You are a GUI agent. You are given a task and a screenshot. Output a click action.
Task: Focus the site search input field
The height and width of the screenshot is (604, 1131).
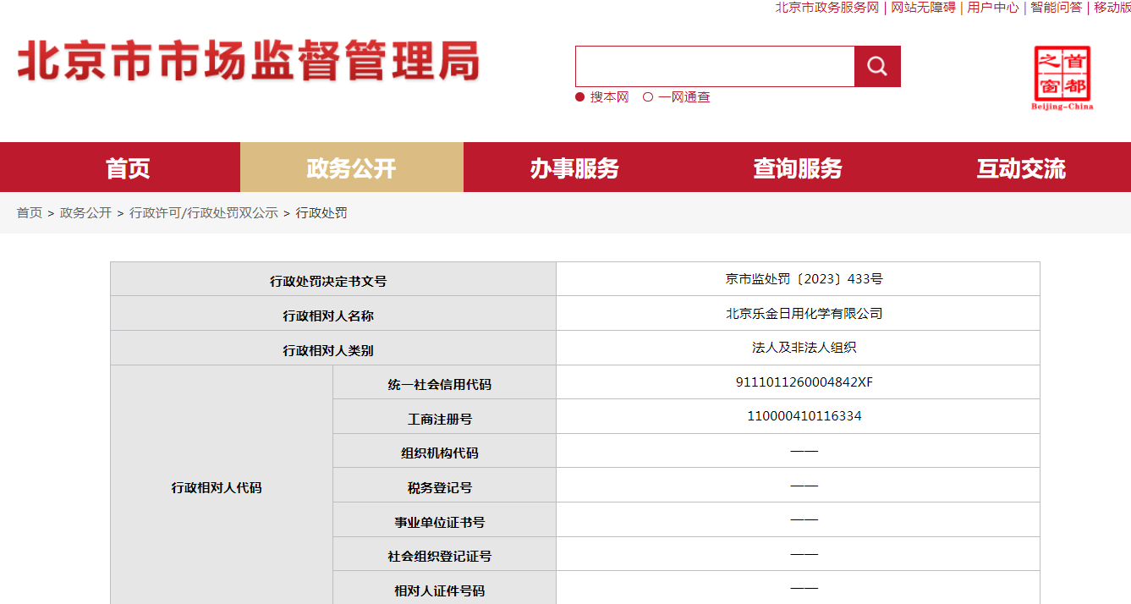[715, 66]
